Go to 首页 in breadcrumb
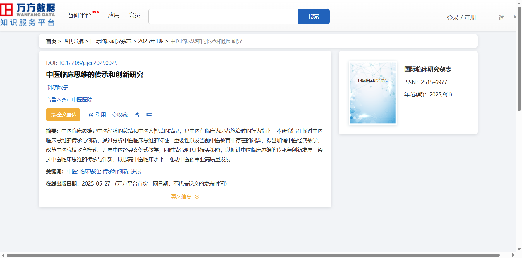Image resolution: width=522 pixels, height=258 pixels. [x=51, y=41]
